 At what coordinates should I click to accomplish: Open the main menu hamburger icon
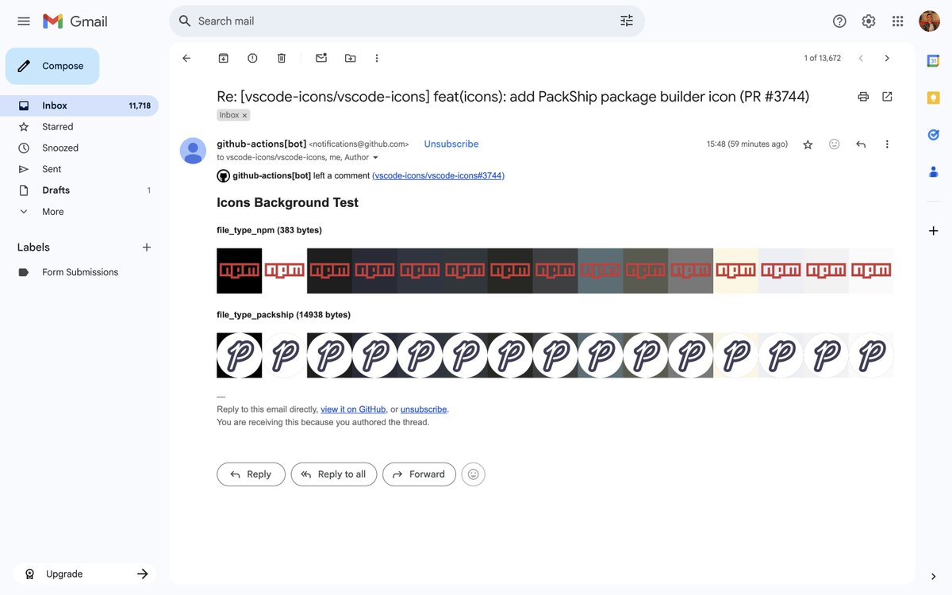coord(24,21)
